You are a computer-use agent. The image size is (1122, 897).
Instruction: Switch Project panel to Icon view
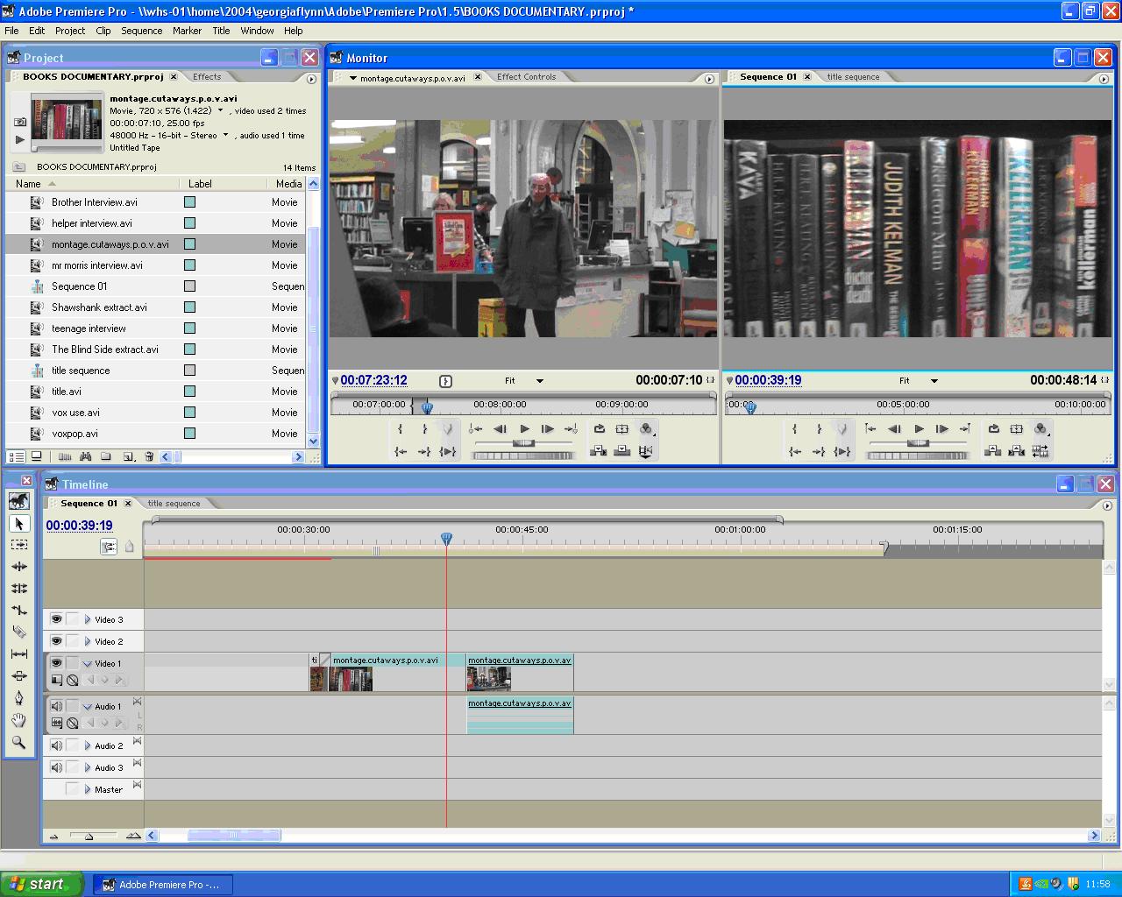click(37, 456)
